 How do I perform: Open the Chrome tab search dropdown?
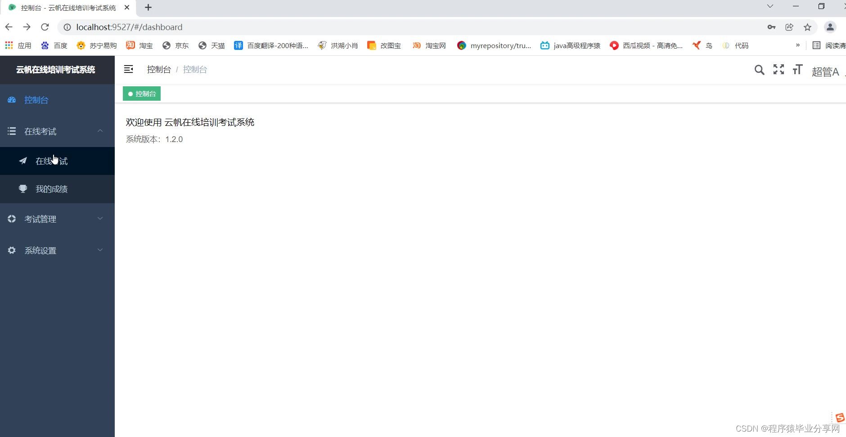770,6
